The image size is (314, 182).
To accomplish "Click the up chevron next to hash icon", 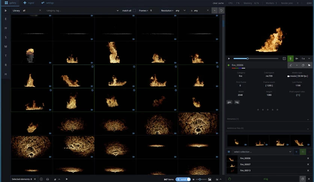I will pyautogui.click(x=59, y=179).
